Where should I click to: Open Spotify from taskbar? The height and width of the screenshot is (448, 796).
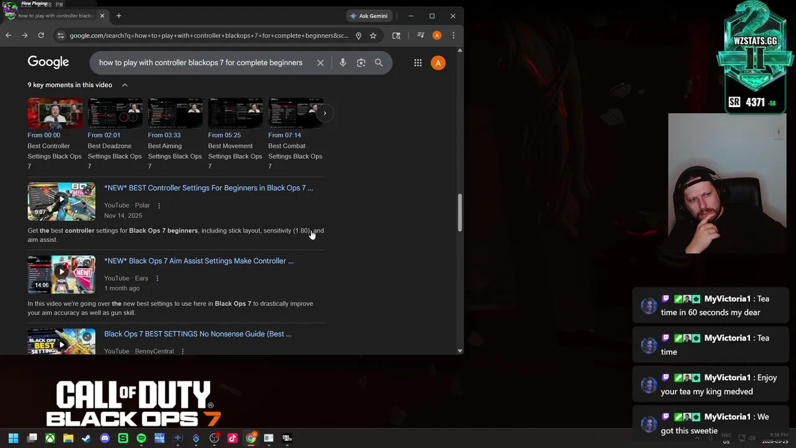point(141,438)
